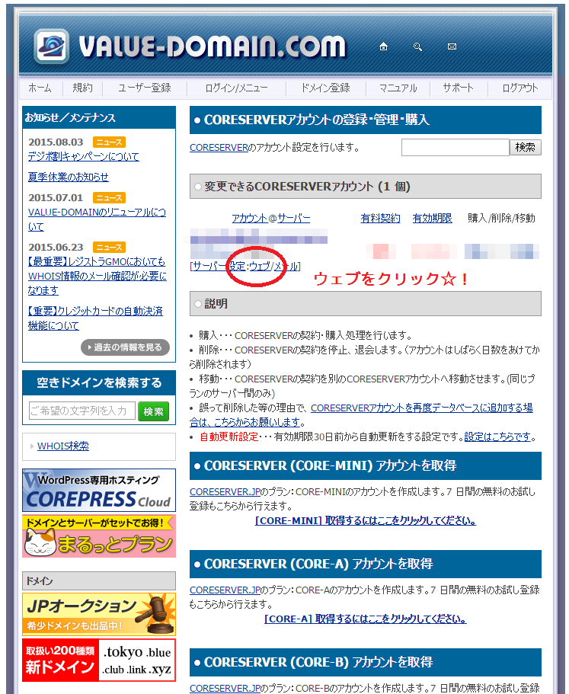Open the 夏季休業のお知らせ link
569x694 pixels.
click(68, 177)
